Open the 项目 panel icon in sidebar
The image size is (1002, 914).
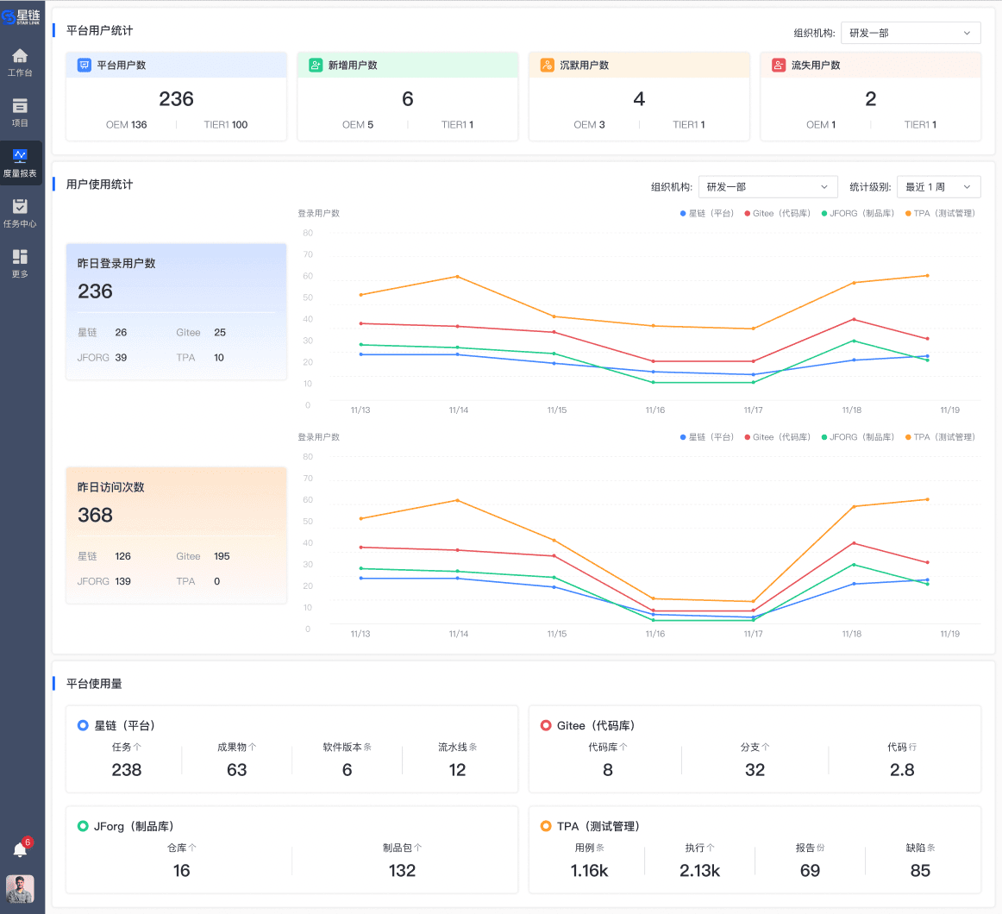20,110
